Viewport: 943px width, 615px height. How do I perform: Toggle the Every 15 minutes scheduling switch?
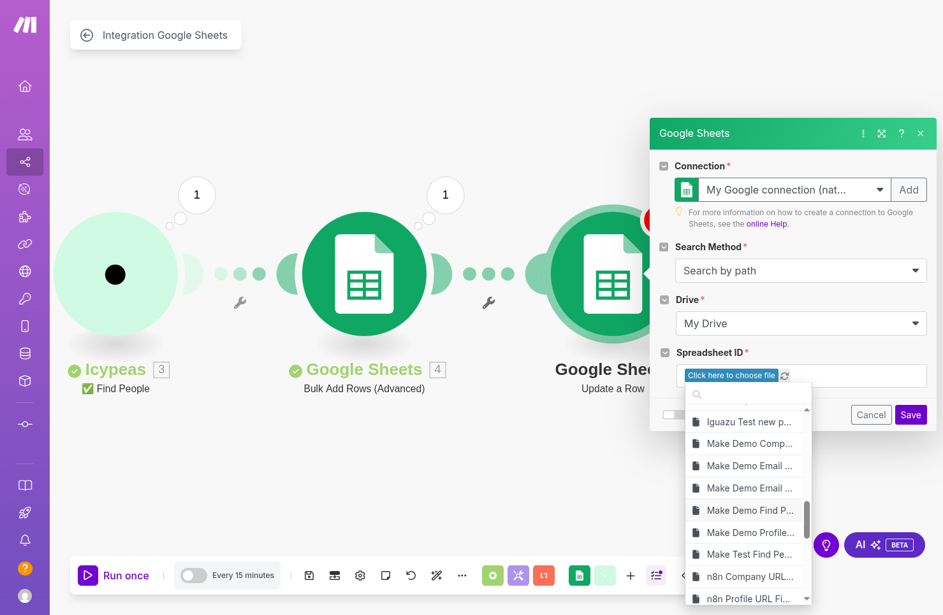click(x=193, y=576)
